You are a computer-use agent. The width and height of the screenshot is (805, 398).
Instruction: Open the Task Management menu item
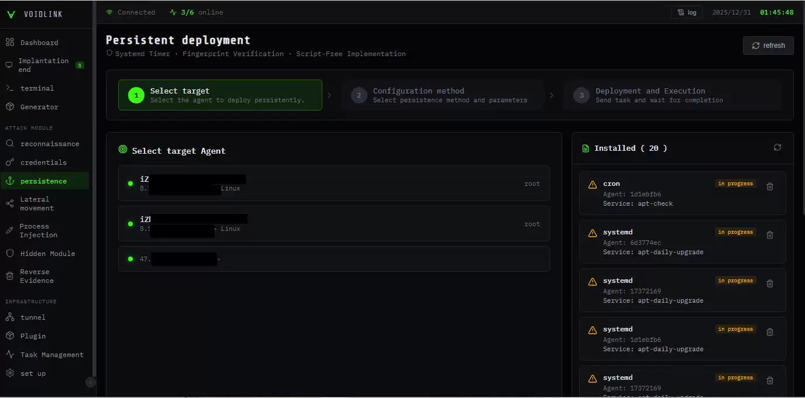(x=51, y=355)
